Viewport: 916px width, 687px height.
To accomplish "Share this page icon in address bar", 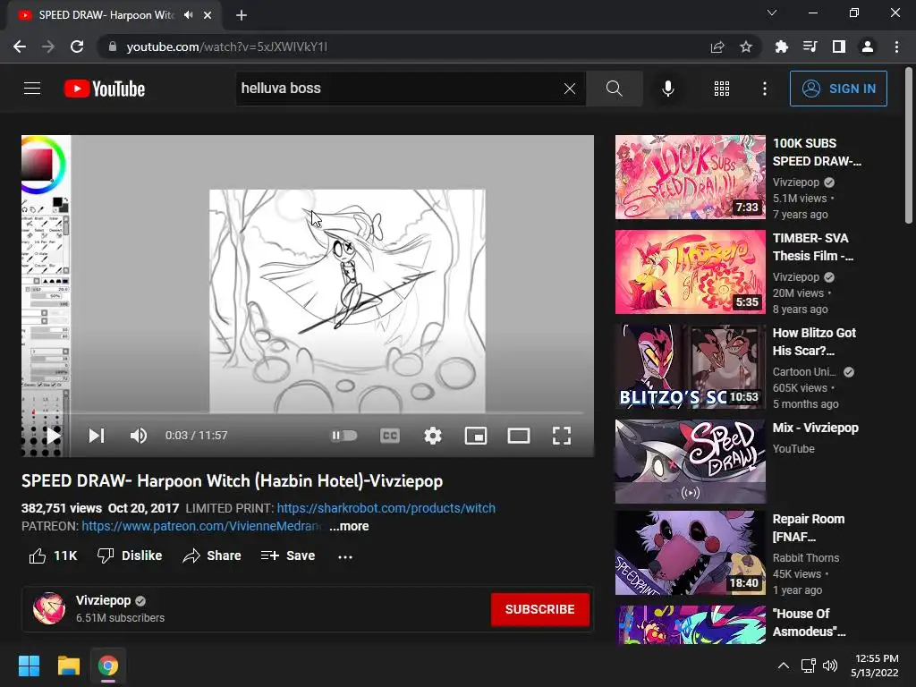I will point(717,47).
